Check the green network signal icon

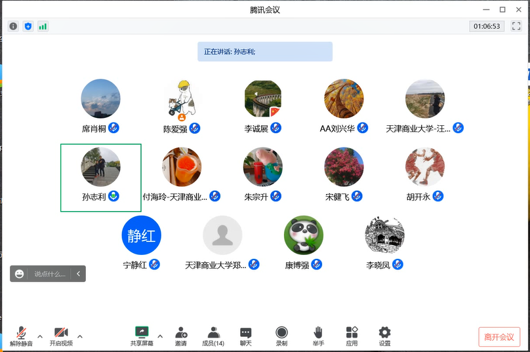pos(43,26)
